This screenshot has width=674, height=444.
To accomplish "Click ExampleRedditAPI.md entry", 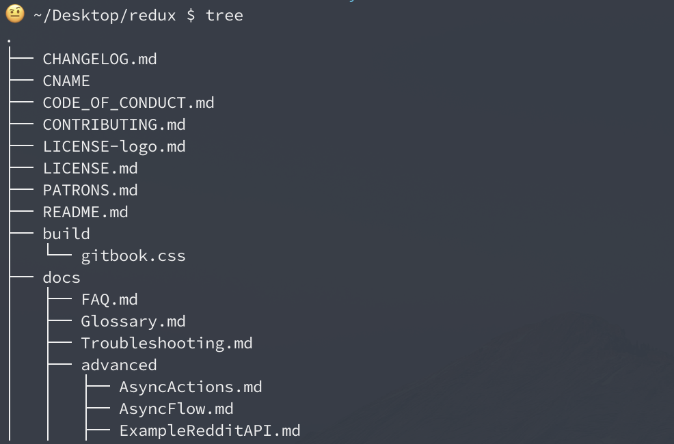I will tap(210, 431).
